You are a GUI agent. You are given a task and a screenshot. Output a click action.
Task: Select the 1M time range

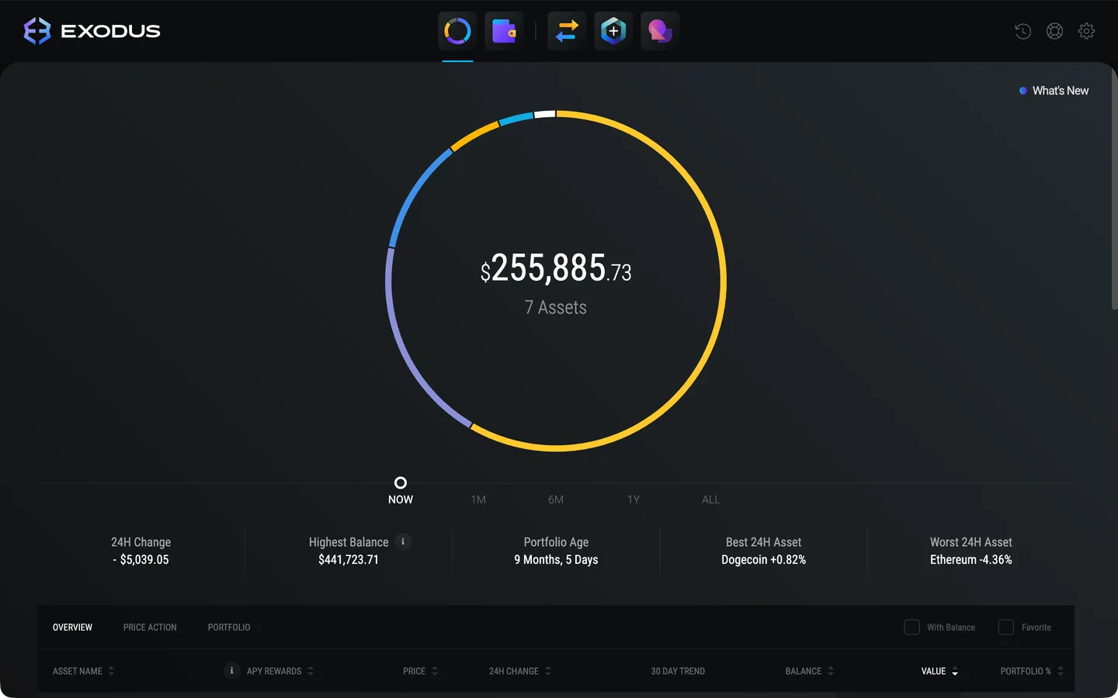coord(478,499)
